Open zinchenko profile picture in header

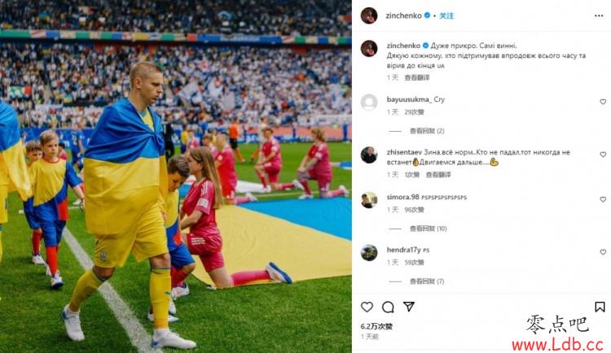tap(368, 15)
